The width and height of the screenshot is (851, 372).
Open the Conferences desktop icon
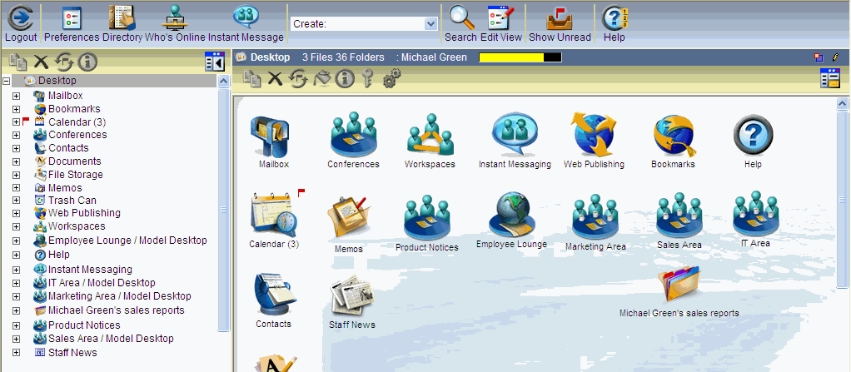353,134
